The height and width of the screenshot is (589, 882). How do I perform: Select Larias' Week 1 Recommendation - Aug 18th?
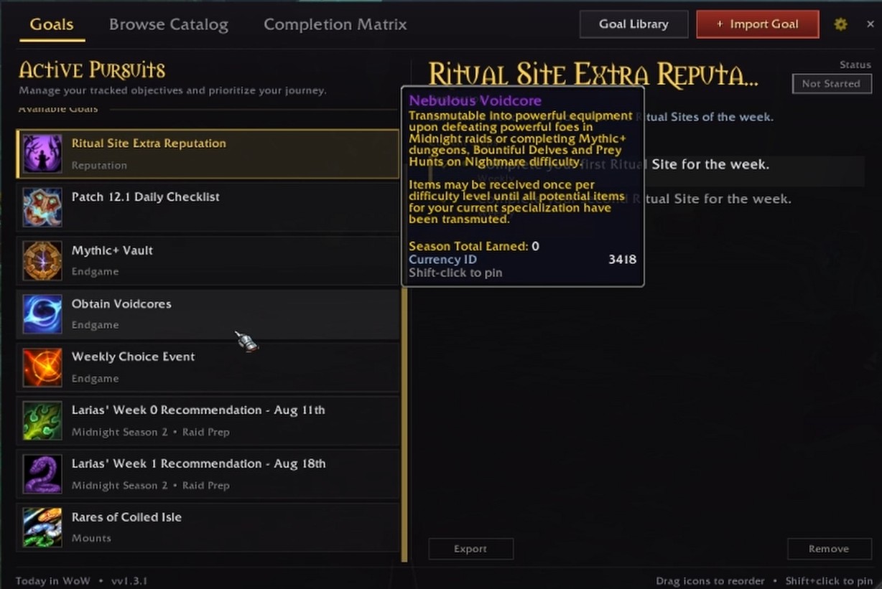point(208,474)
